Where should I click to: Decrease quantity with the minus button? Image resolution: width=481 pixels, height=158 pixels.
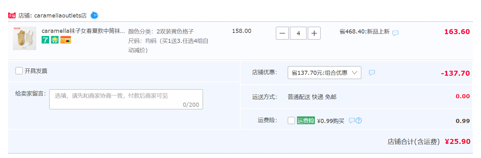click(x=282, y=33)
